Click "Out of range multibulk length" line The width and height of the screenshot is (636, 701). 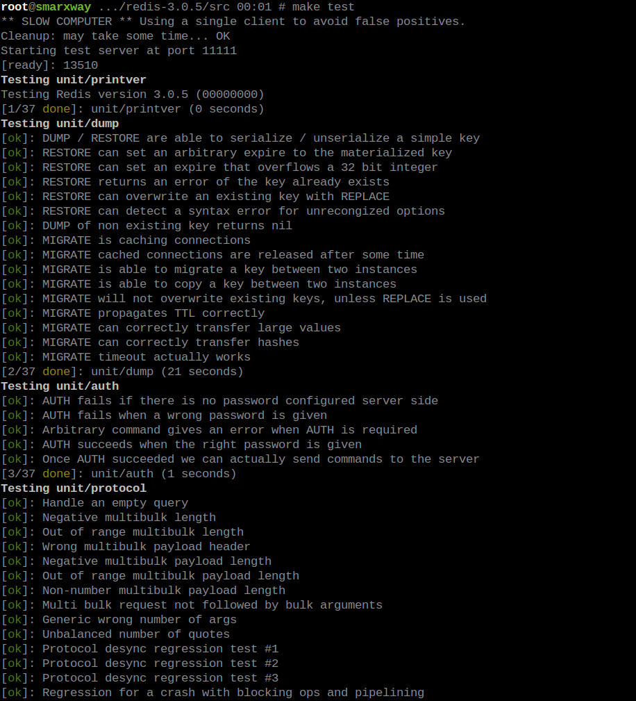click(122, 532)
